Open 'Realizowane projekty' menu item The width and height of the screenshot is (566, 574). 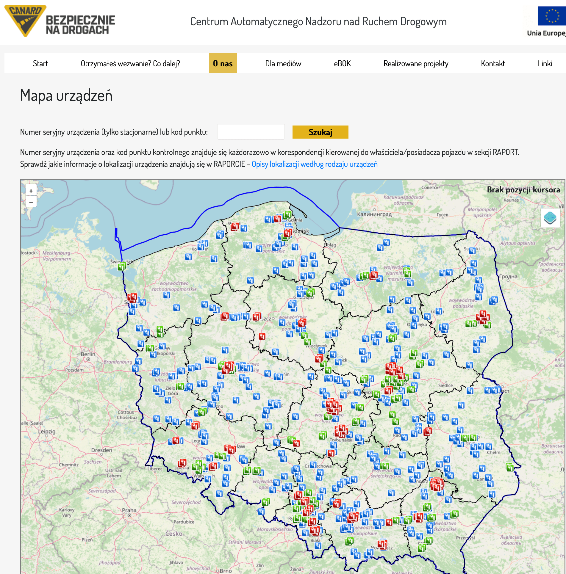point(416,63)
